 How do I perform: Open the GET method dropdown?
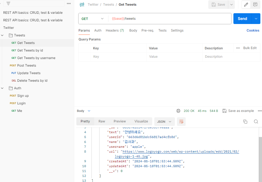(x=92, y=19)
